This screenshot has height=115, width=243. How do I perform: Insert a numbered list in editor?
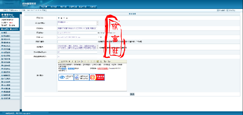click(79, 61)
